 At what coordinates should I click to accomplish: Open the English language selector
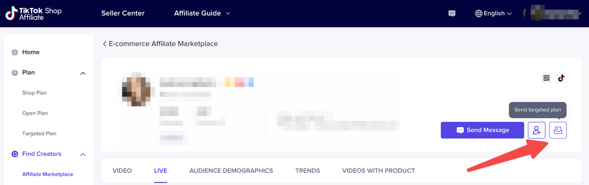(493, 13)
